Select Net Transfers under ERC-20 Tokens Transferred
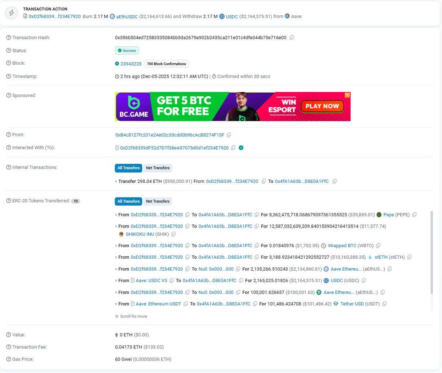 pyautogui.click(x=158, y=202)
